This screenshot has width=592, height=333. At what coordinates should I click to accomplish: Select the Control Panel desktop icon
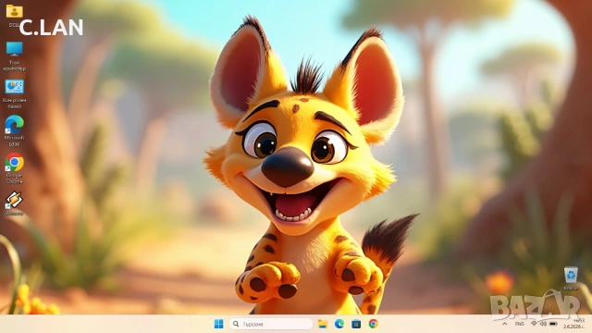point(15,93)
